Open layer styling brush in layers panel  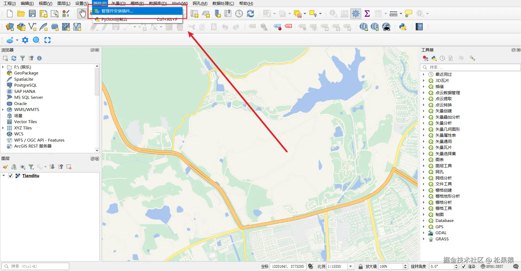point(5,167)
